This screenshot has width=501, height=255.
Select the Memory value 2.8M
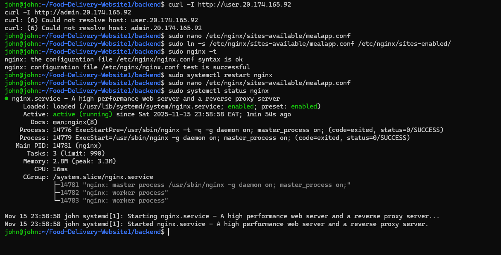click(60, 161)
